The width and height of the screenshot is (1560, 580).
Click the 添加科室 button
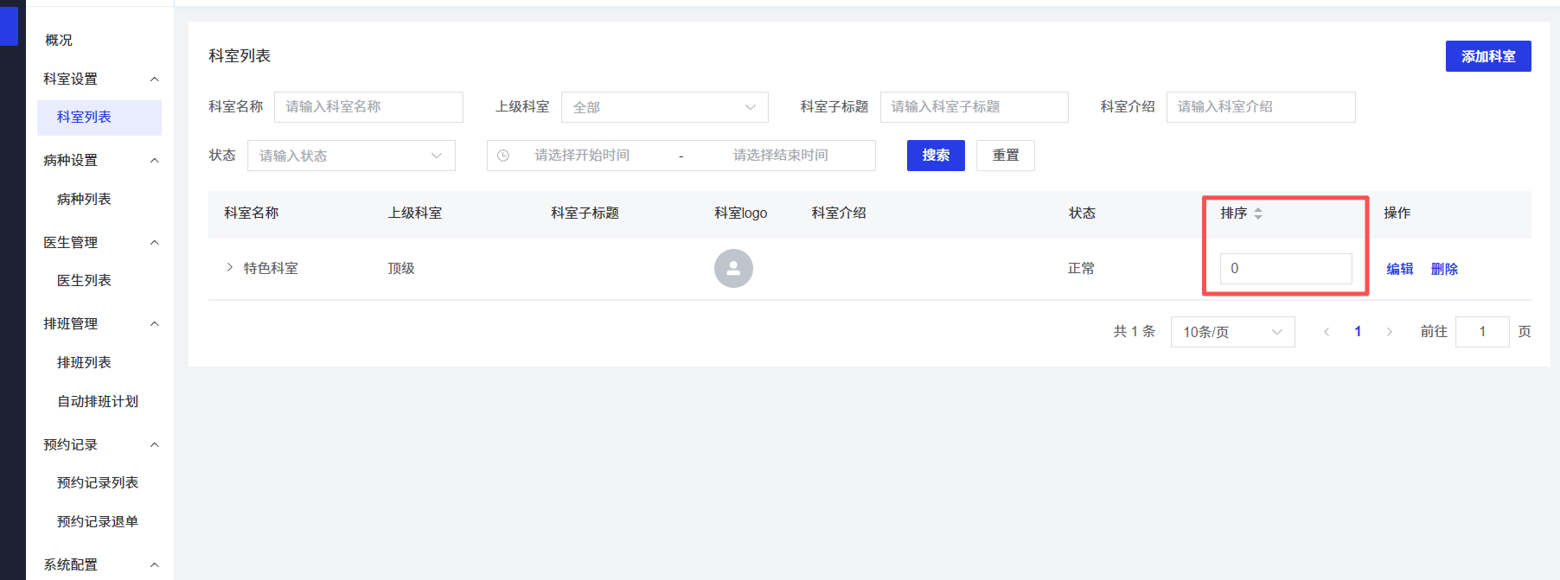1488,56
